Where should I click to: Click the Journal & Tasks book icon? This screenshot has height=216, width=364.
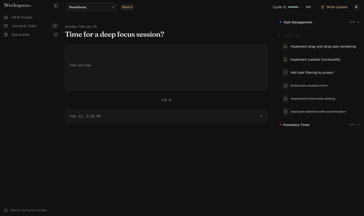(6, 26)
